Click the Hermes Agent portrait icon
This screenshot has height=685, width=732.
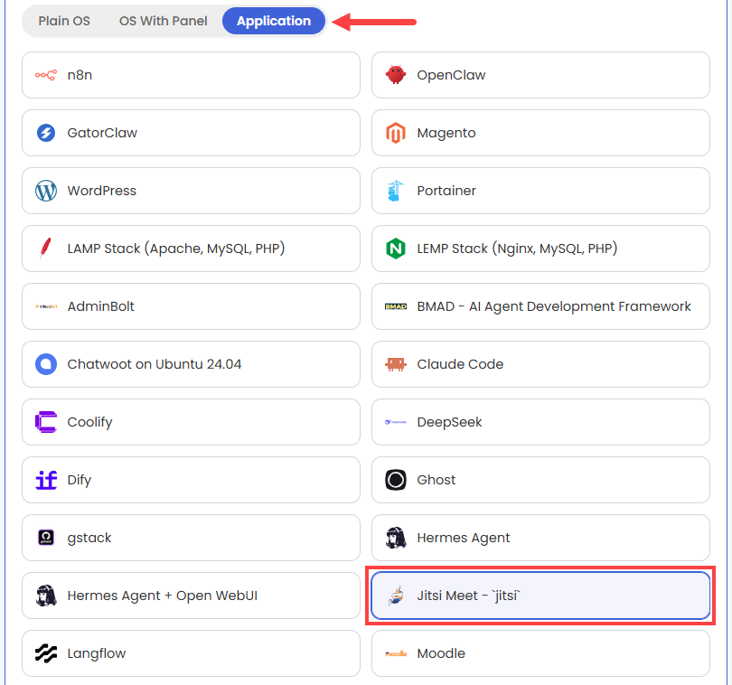click(396, 538)
